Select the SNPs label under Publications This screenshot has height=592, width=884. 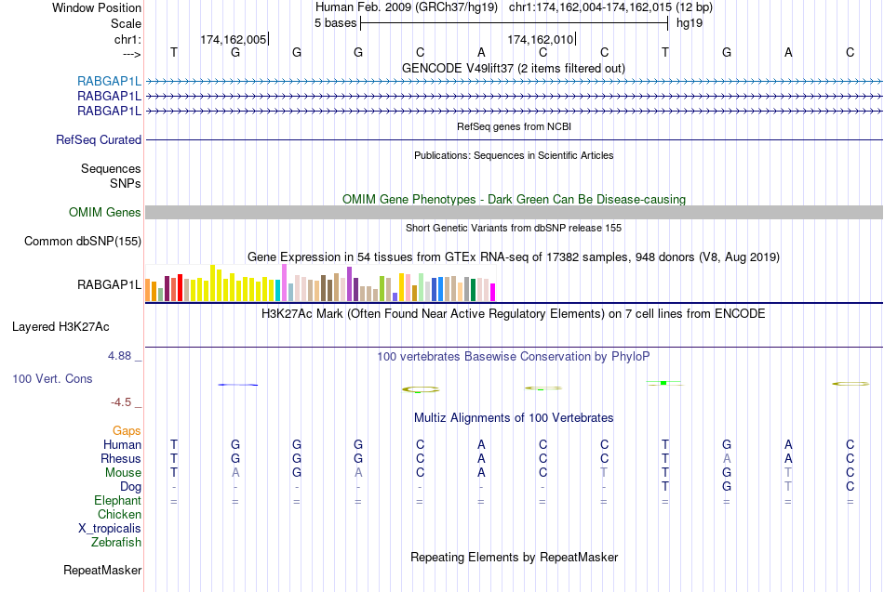[126, 183]
